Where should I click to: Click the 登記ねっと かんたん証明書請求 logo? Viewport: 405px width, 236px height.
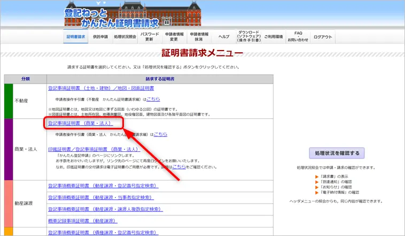tap(112, 18)
